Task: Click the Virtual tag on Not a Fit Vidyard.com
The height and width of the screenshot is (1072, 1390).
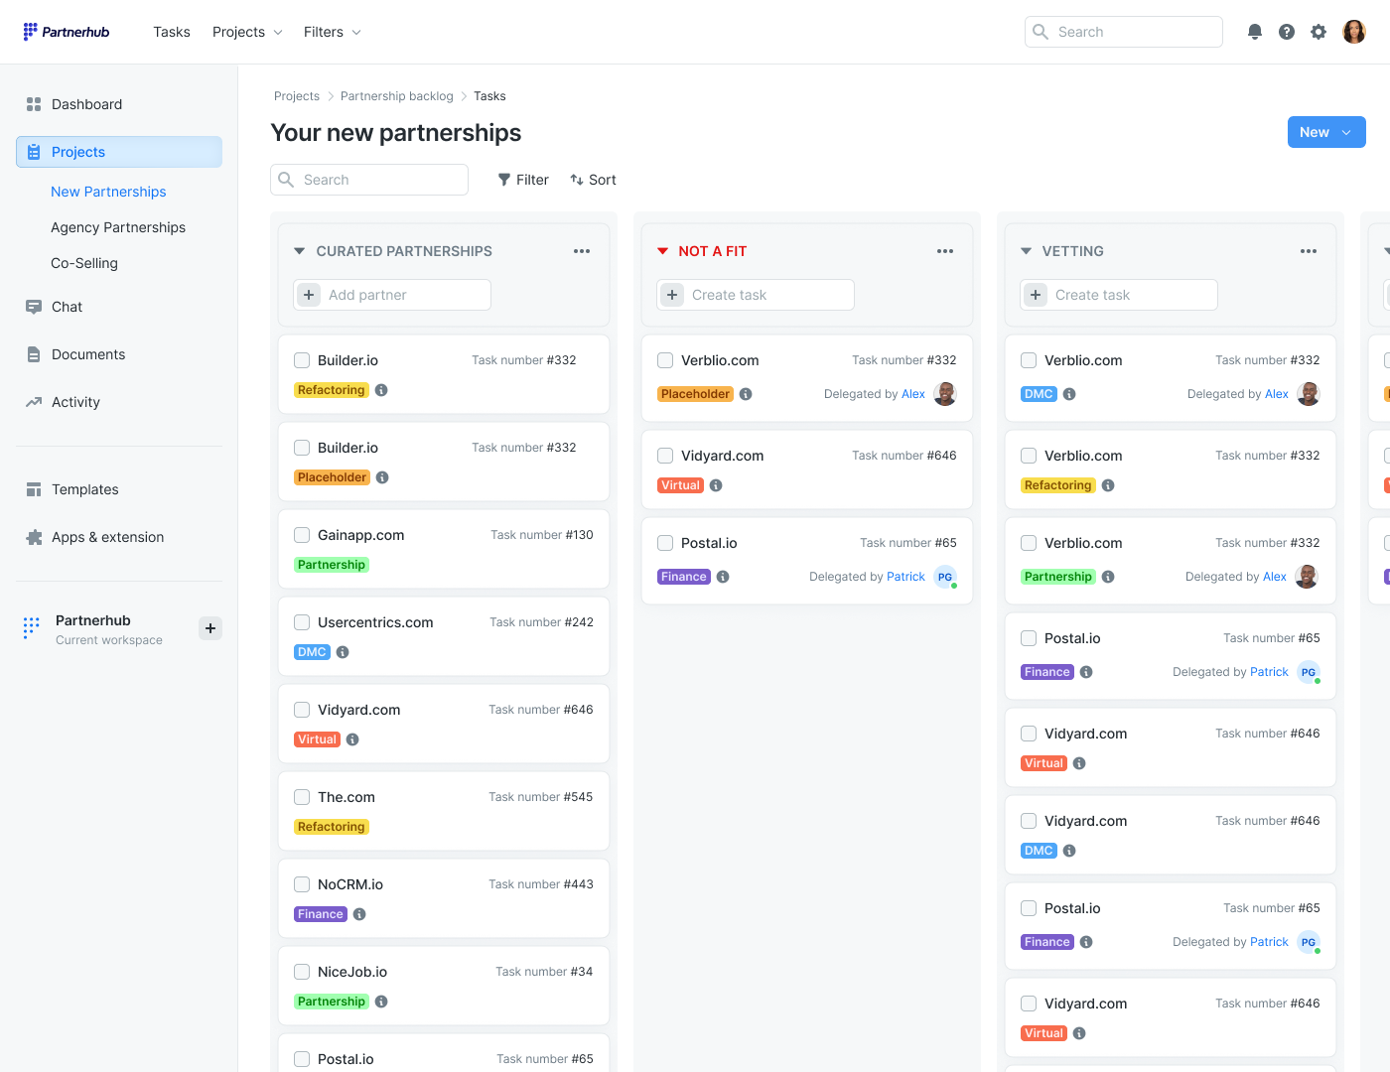Action: click(681, 485)
